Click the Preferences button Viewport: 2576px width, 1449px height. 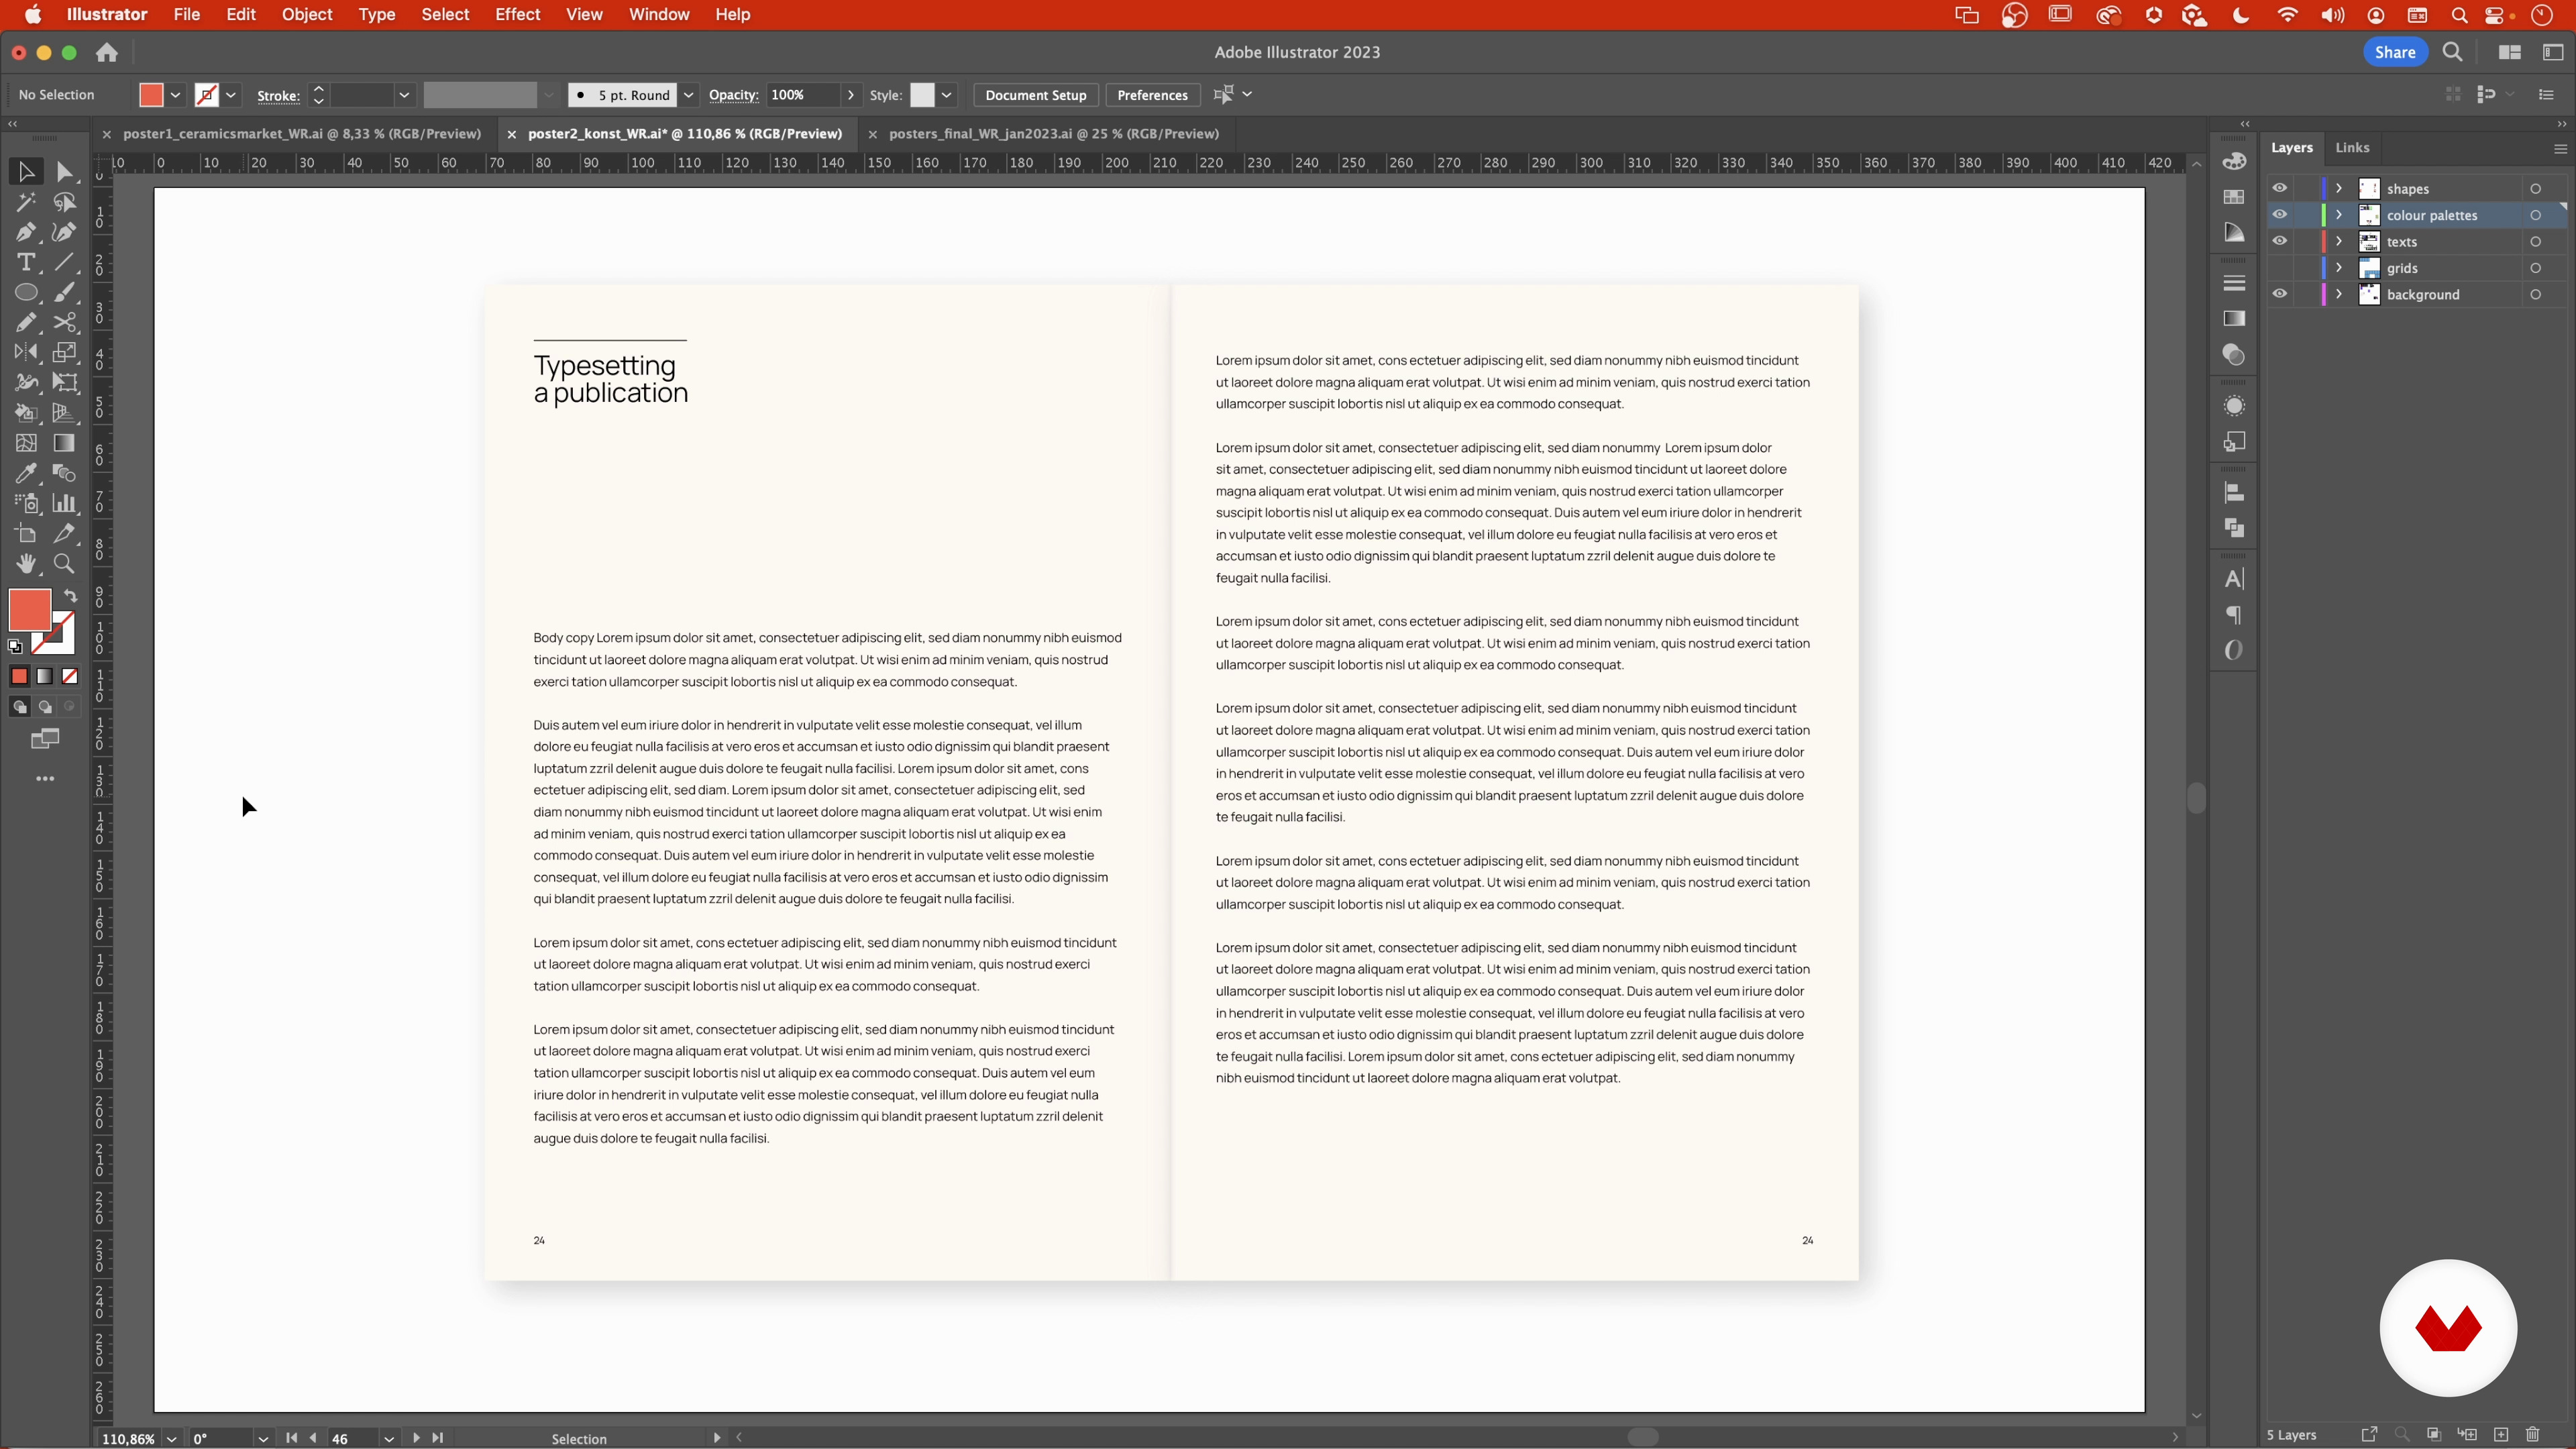[1152, 95]
